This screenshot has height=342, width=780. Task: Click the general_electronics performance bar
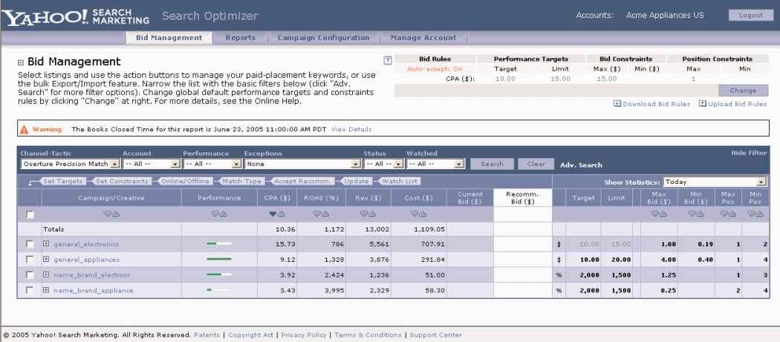219,244
